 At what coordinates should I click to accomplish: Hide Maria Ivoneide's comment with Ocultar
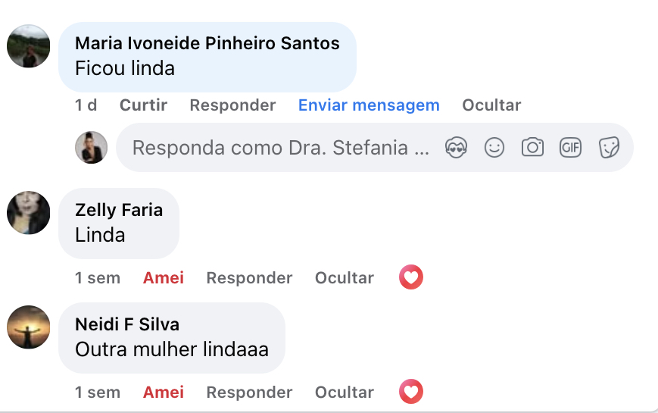coord(491,105)
